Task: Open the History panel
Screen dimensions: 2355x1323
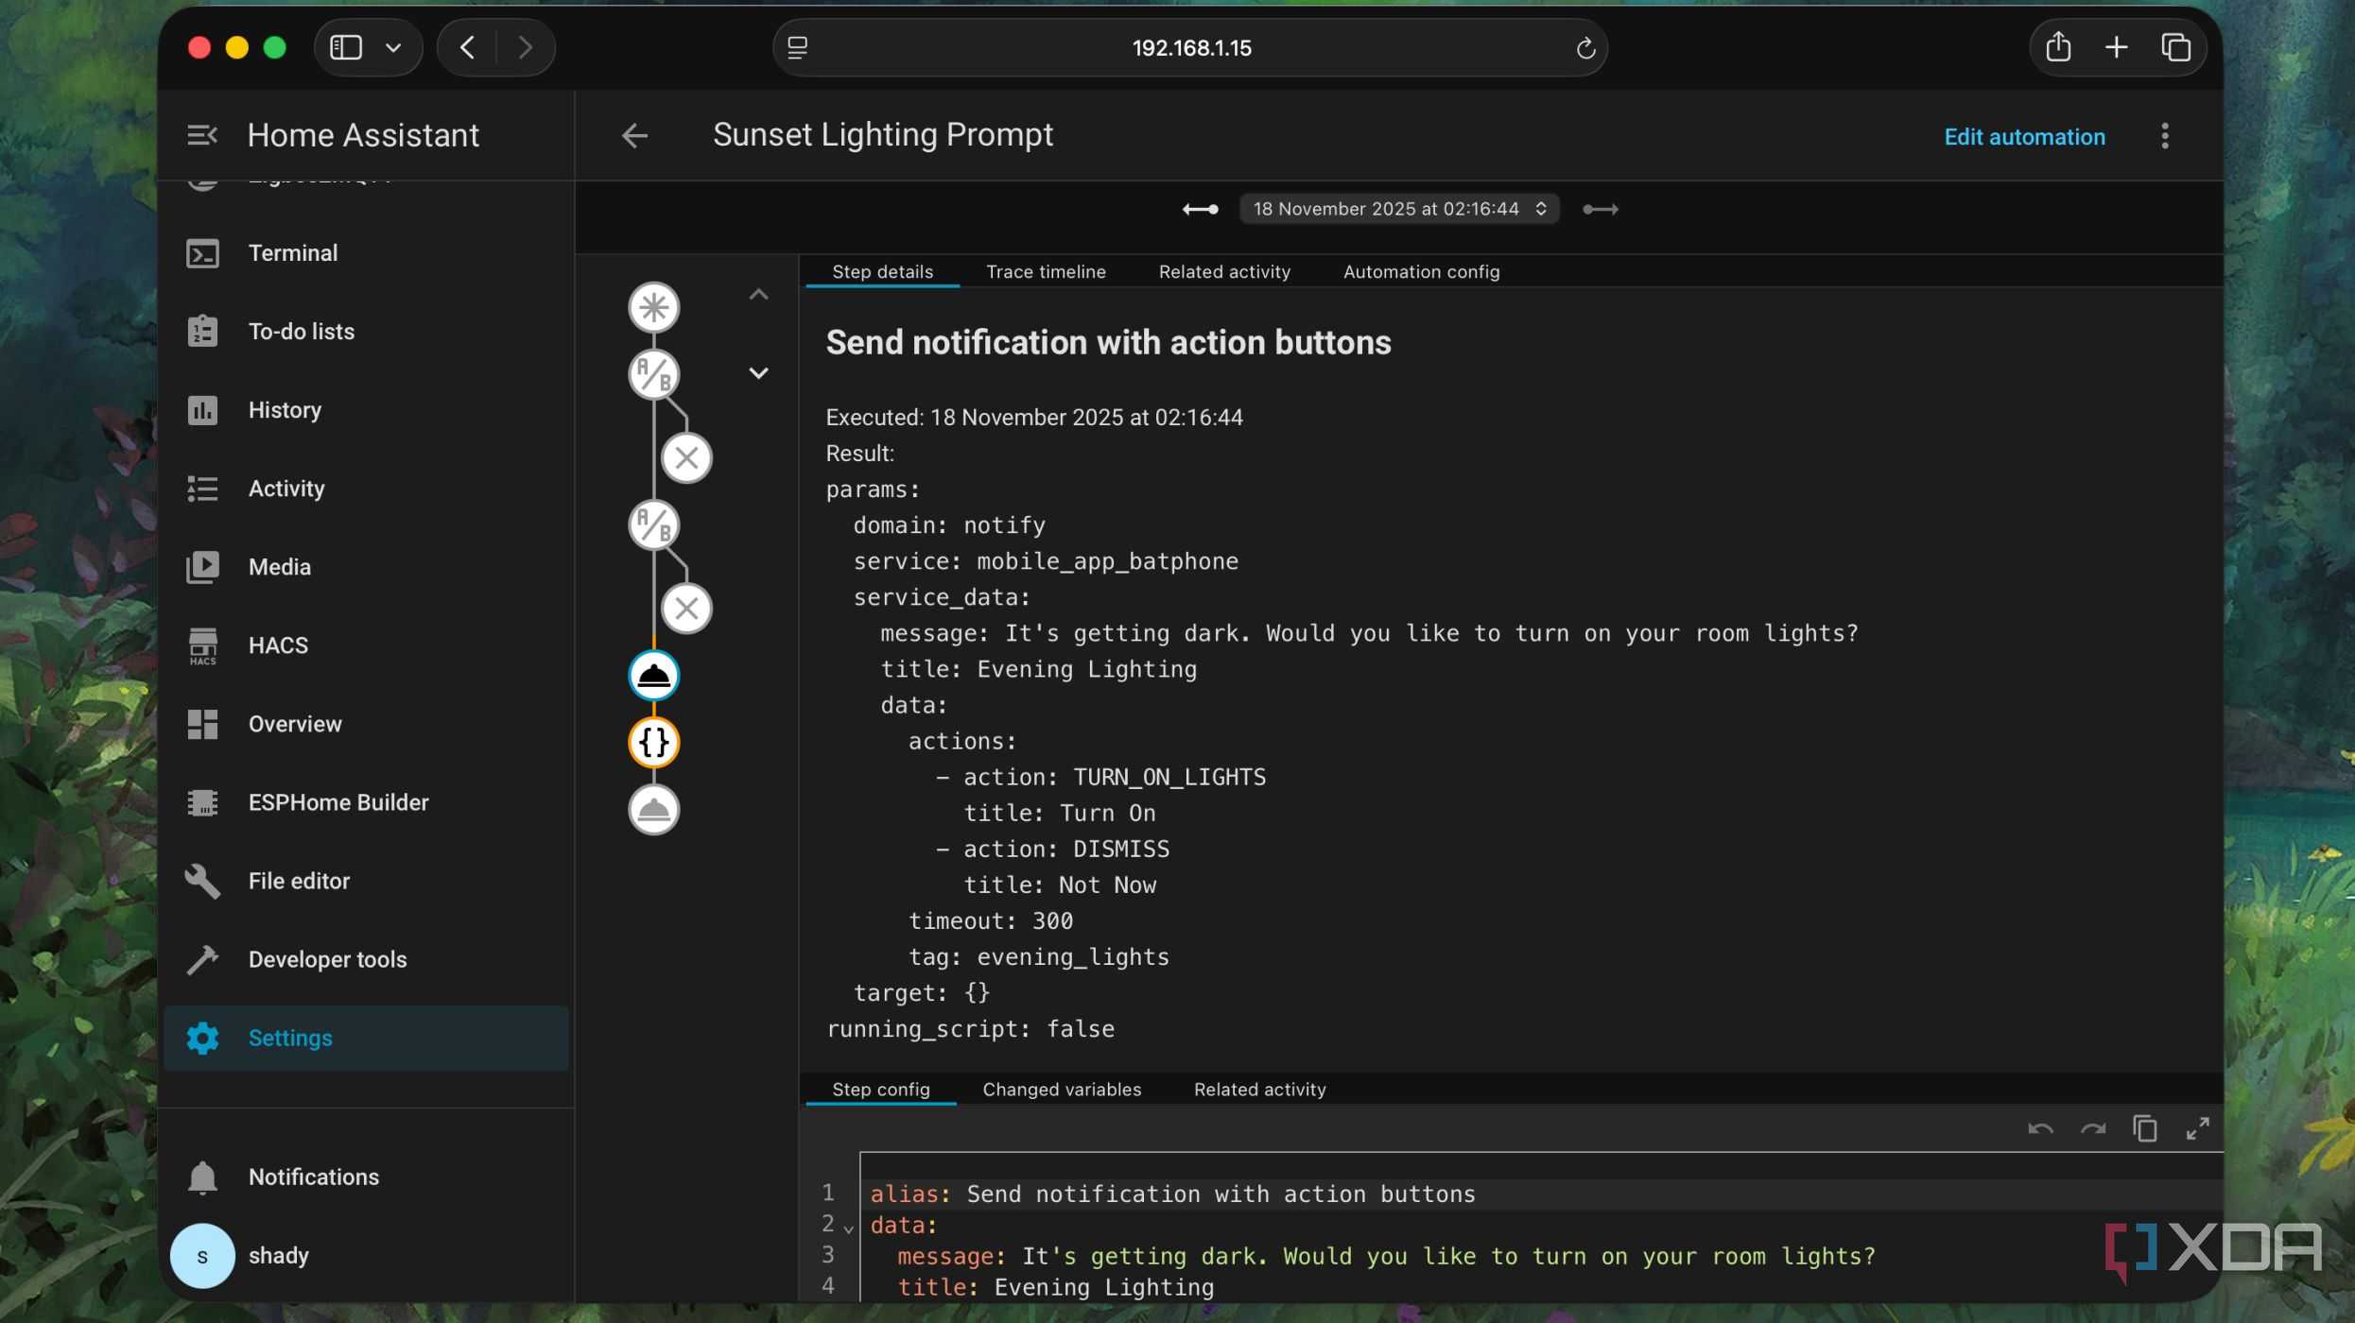Action: (366, 410)
